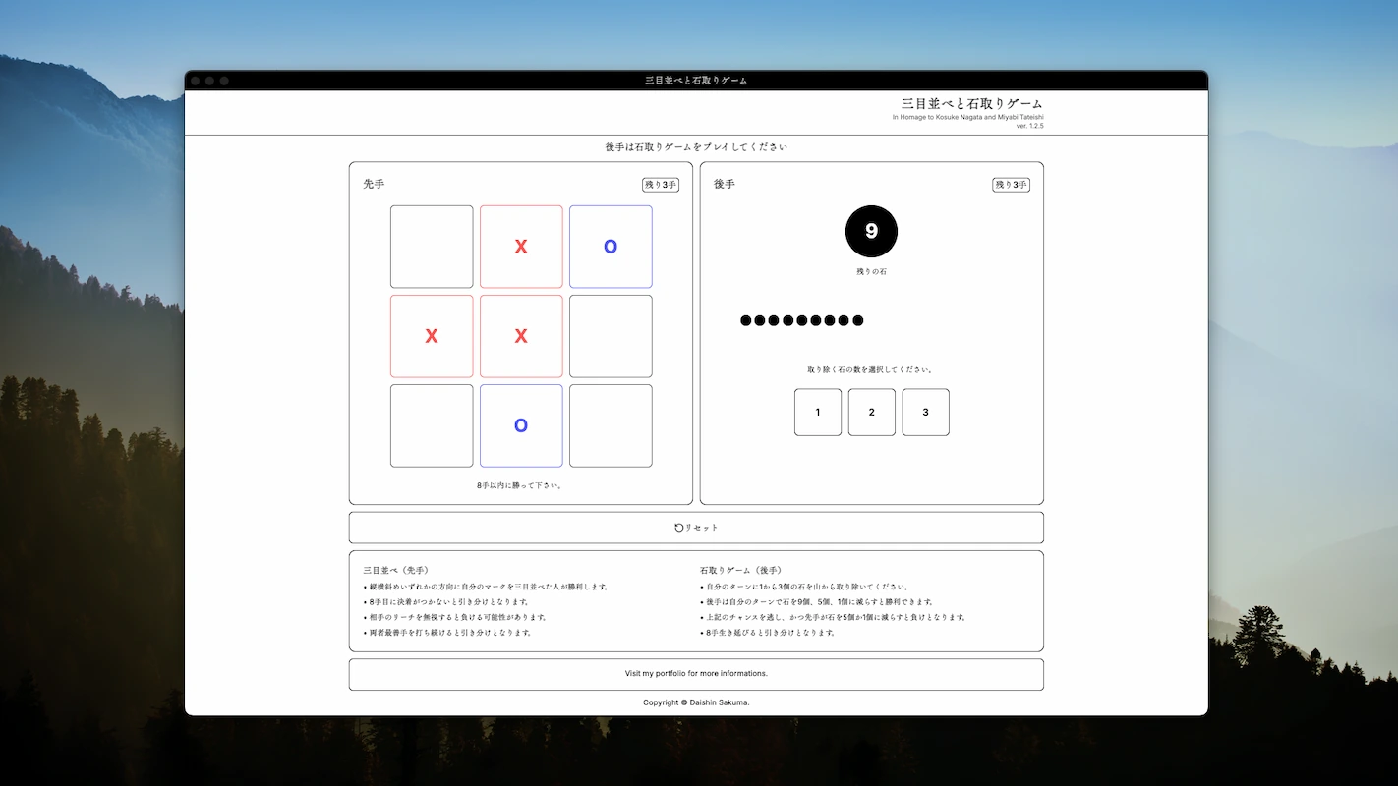
Task: Click the red X in the middle-left cell
Action: pyautogui.click(x=431, y=336)
